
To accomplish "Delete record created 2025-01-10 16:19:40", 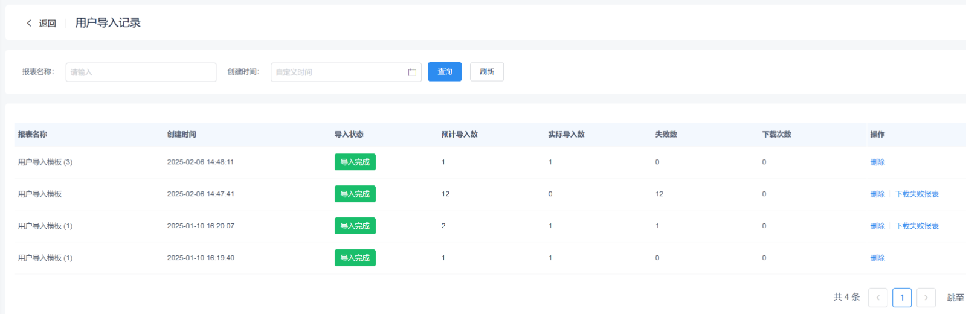I will (x=877, y=258).
